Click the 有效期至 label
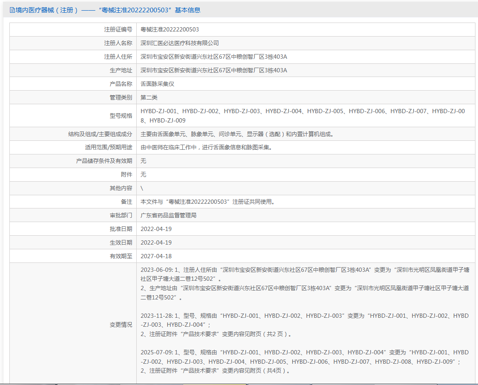Image resolution: width=478 pixels, height=385 pixels. (x=121, y=256)
